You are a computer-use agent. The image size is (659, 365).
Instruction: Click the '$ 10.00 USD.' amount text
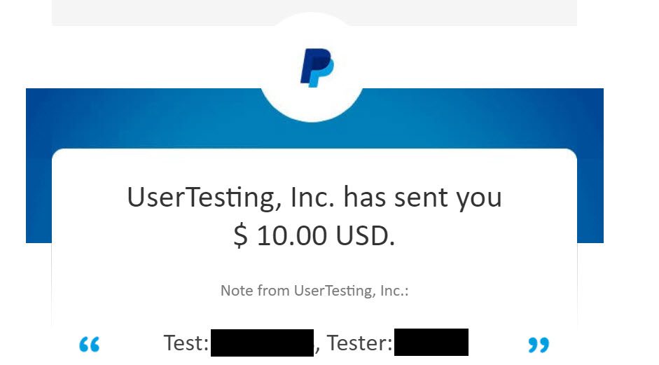[x=314, y=235]
